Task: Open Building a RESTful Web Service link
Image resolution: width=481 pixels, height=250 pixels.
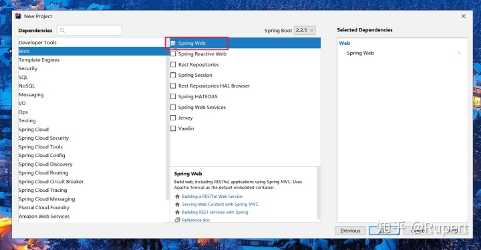Action: click(212, 197)
